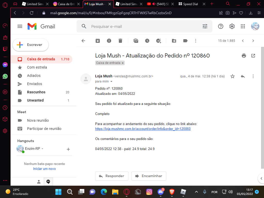
Task: Open Caixa de entrada folder
Action: point(42,59)
